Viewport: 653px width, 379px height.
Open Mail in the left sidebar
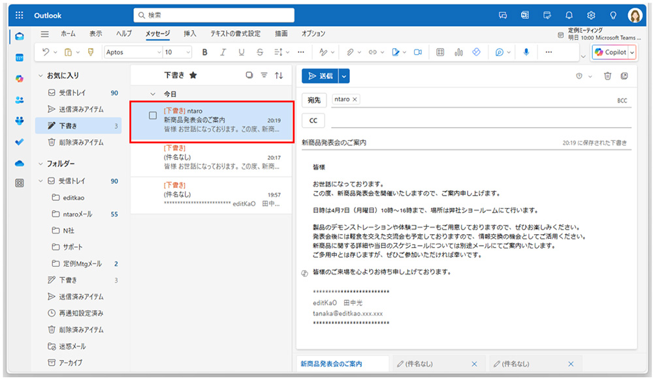tap(19, 36)
